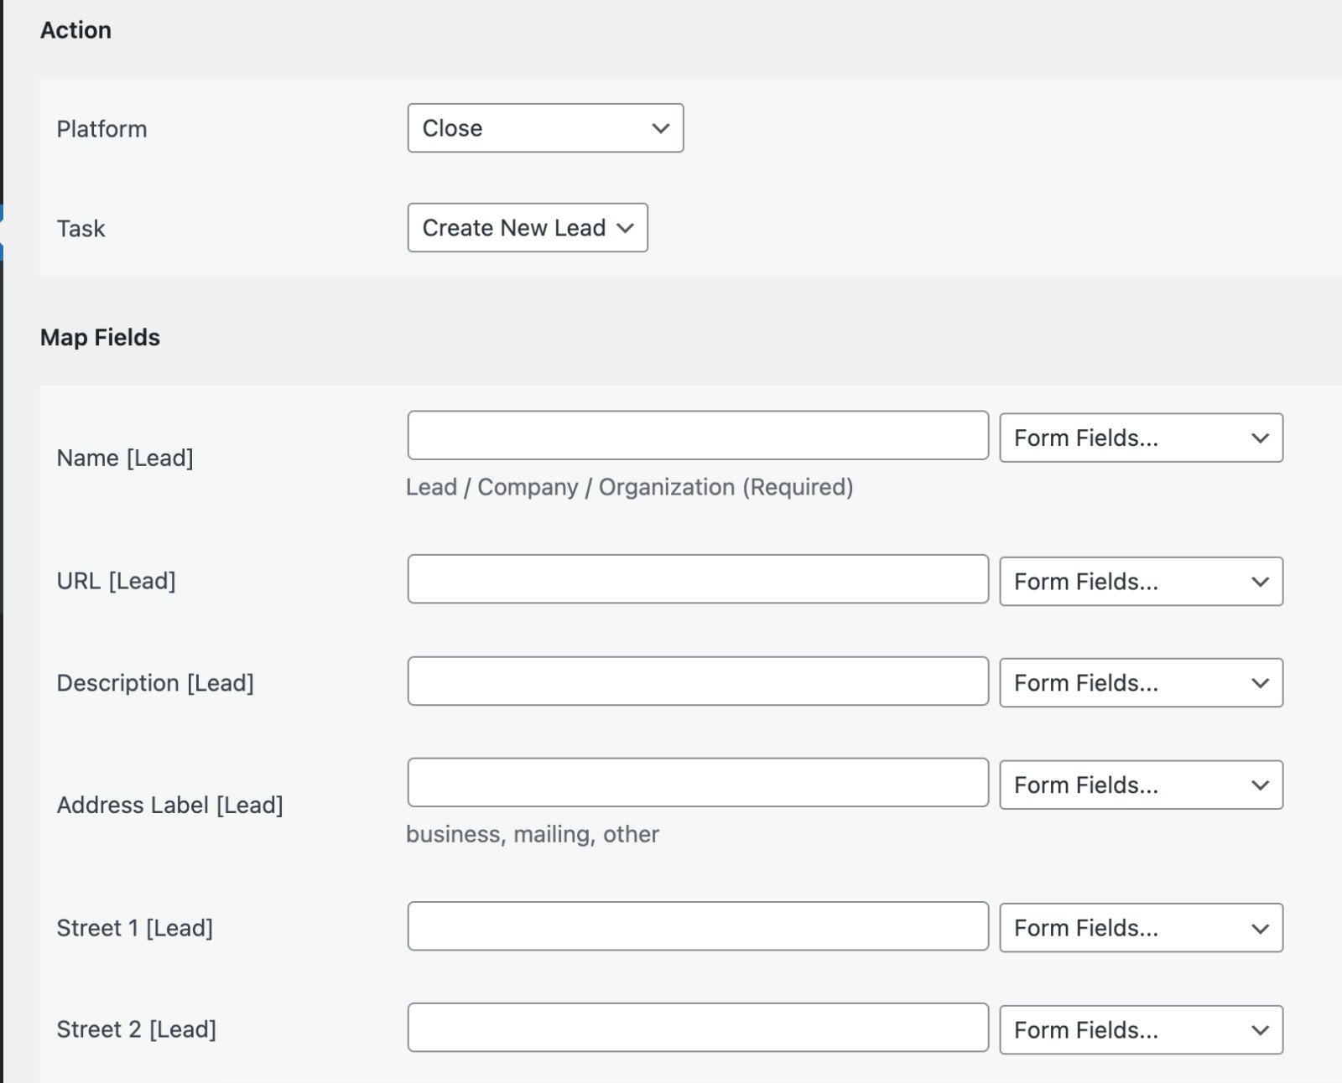Open the Form Fields dropdown for Description [Lead]
This screenshot has height=1083, width=1342.
pos(1140,682)
